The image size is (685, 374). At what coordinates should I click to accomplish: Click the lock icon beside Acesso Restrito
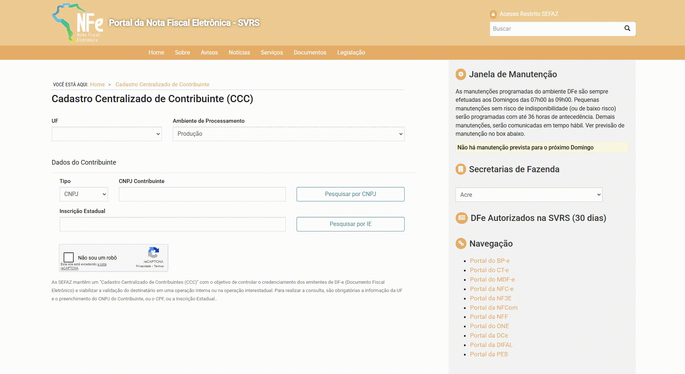click(493, 14)
